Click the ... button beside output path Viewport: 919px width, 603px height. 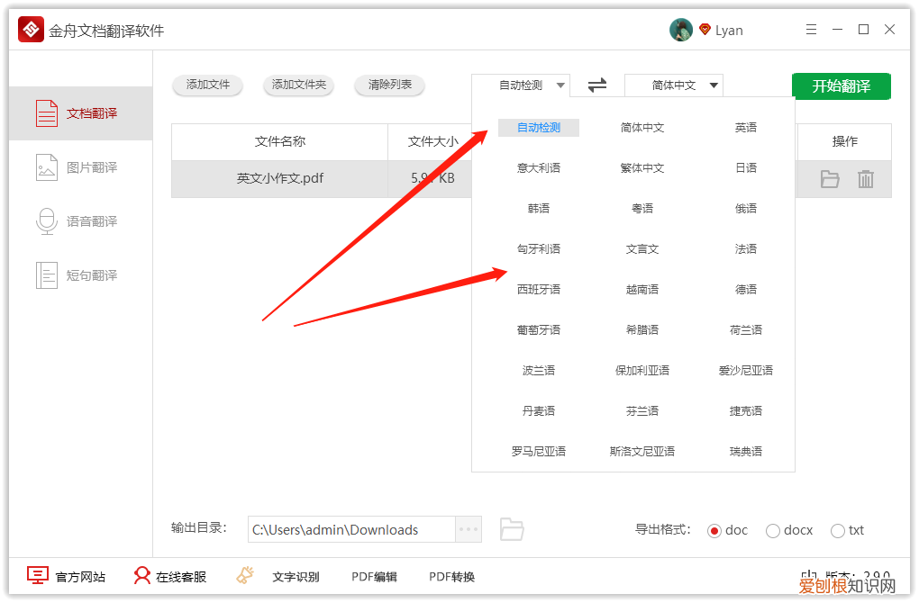[x=468, y=529]
